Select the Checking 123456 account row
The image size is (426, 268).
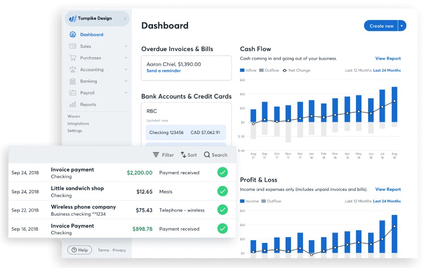click(x=184, y=133)
